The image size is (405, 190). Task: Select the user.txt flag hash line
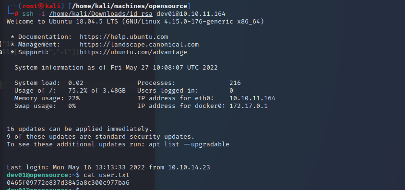[x=68, y=183]
